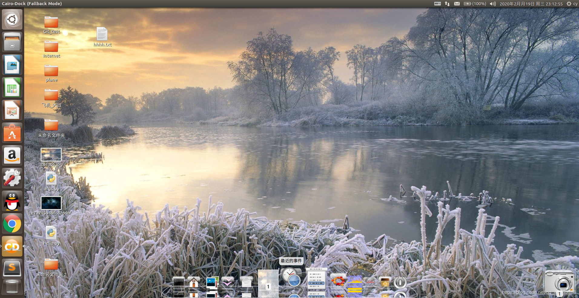This screenshot has height=298, width=579.
Task: Select args.py Python file on desktop
Action: click(x=51, y=182)
